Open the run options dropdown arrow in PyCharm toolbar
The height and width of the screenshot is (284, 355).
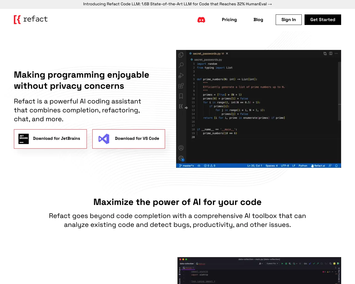297,263
